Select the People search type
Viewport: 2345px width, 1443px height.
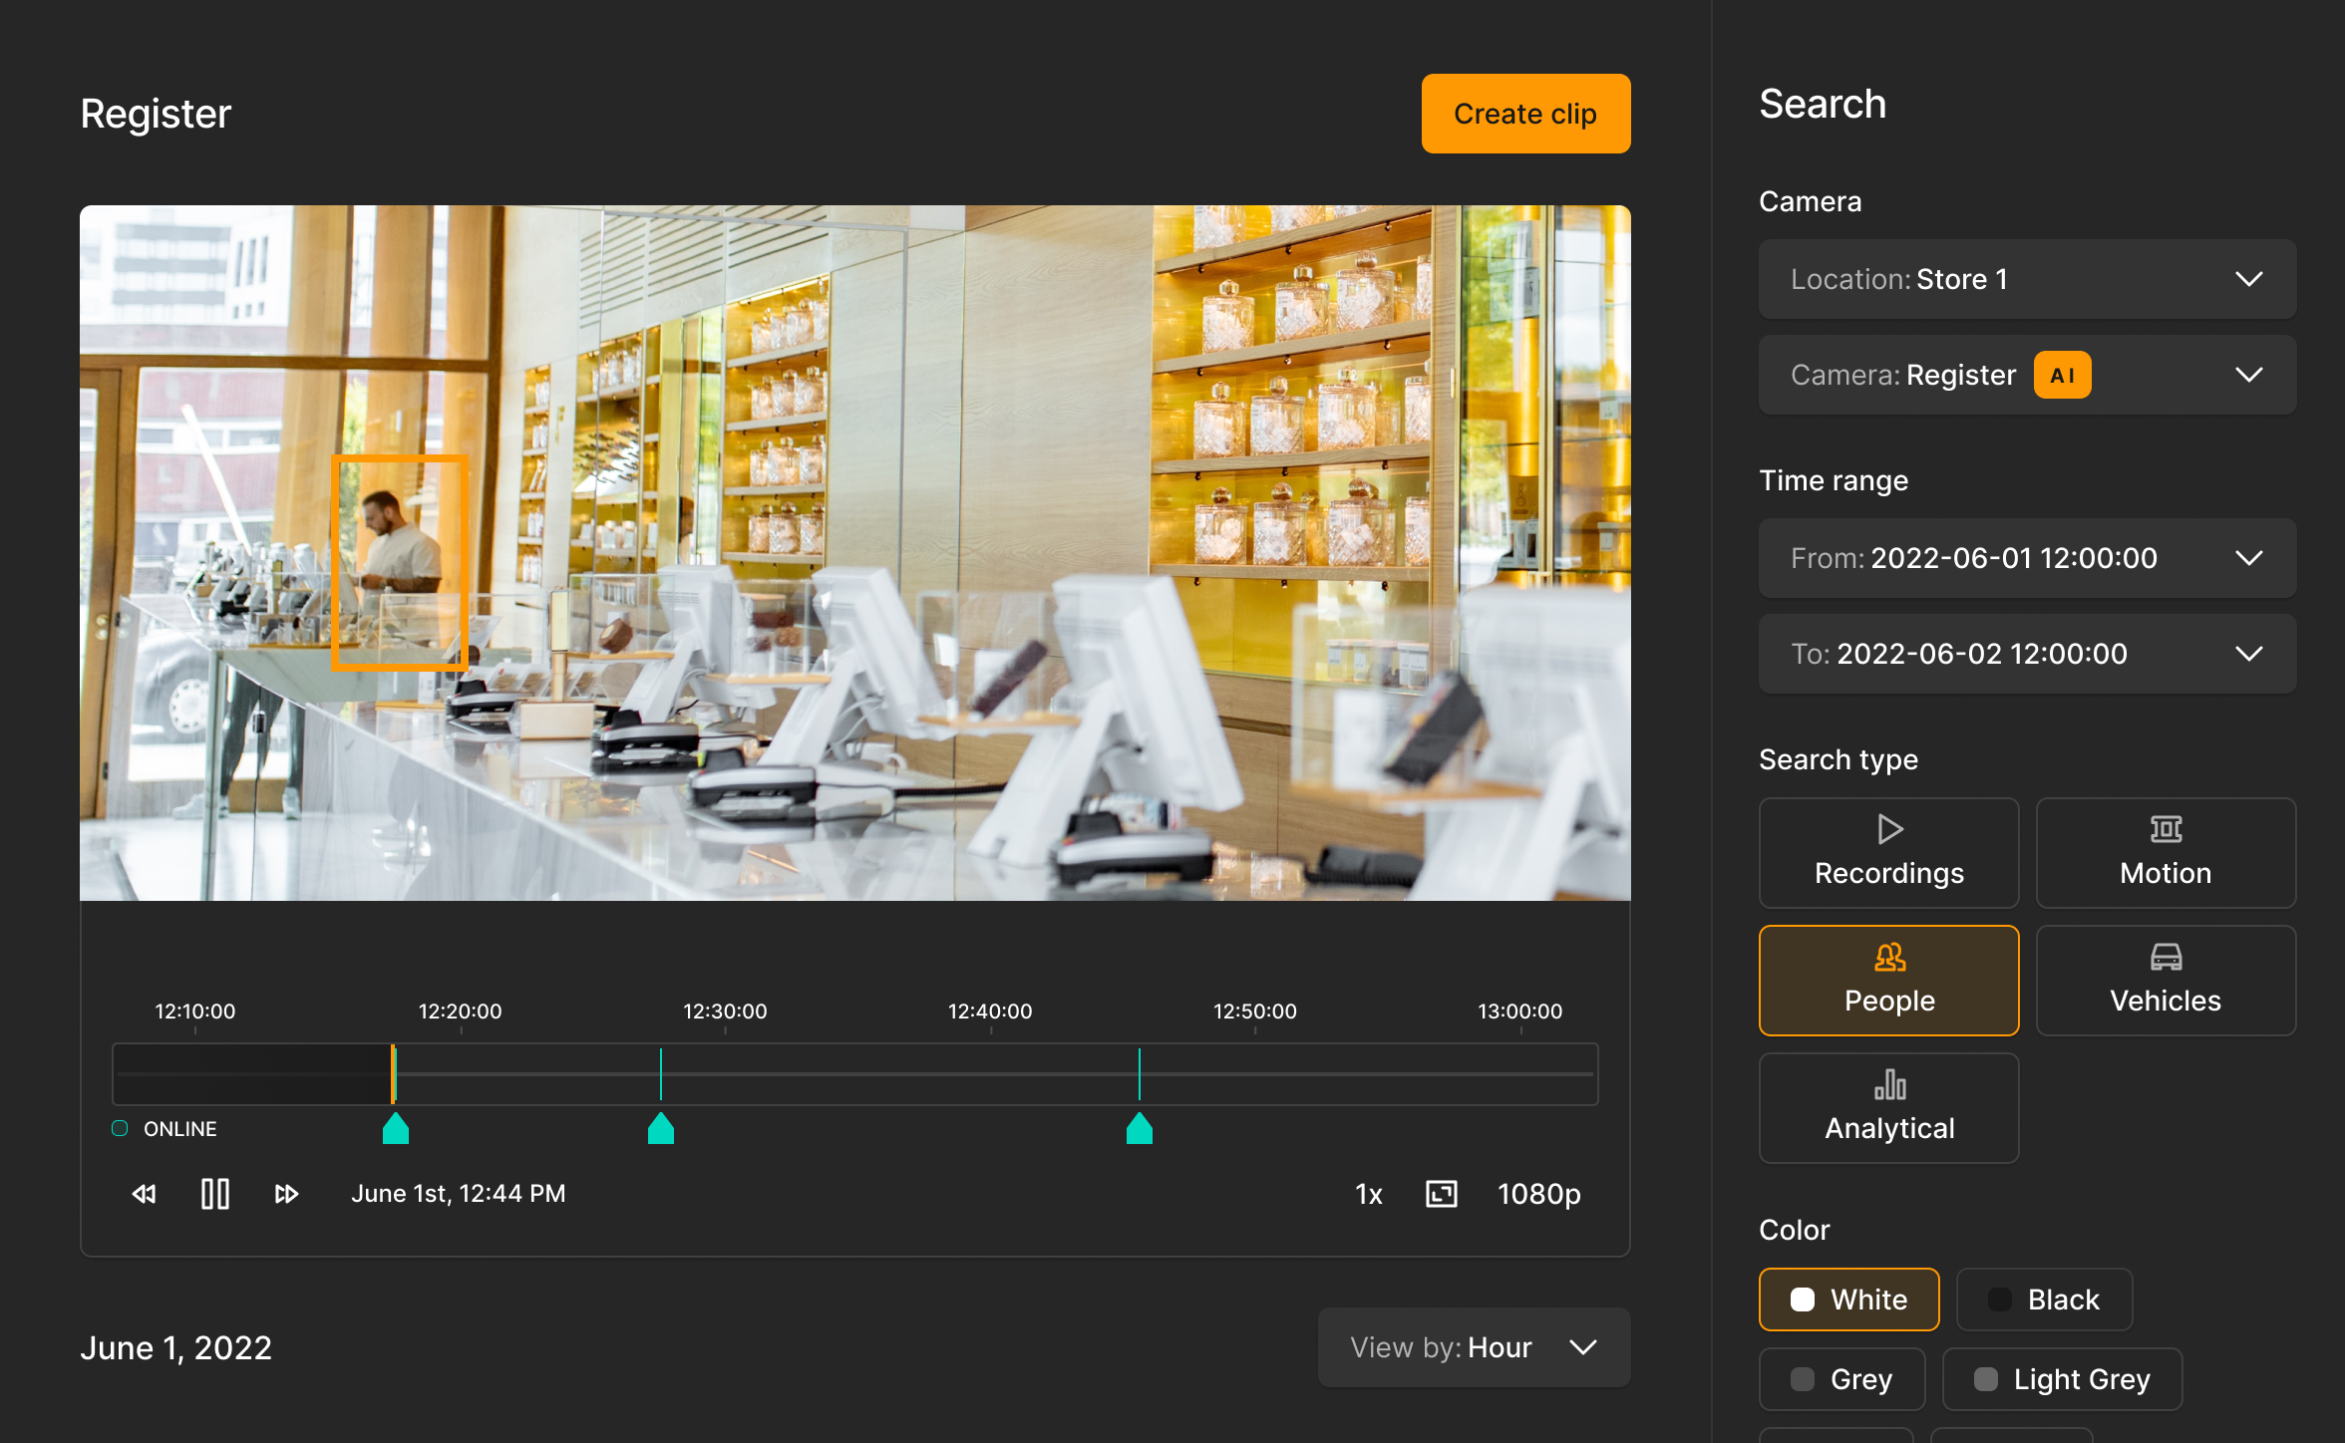[1889, 981]
